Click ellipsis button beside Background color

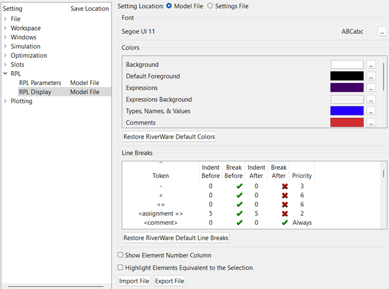[x=371, y=65]
